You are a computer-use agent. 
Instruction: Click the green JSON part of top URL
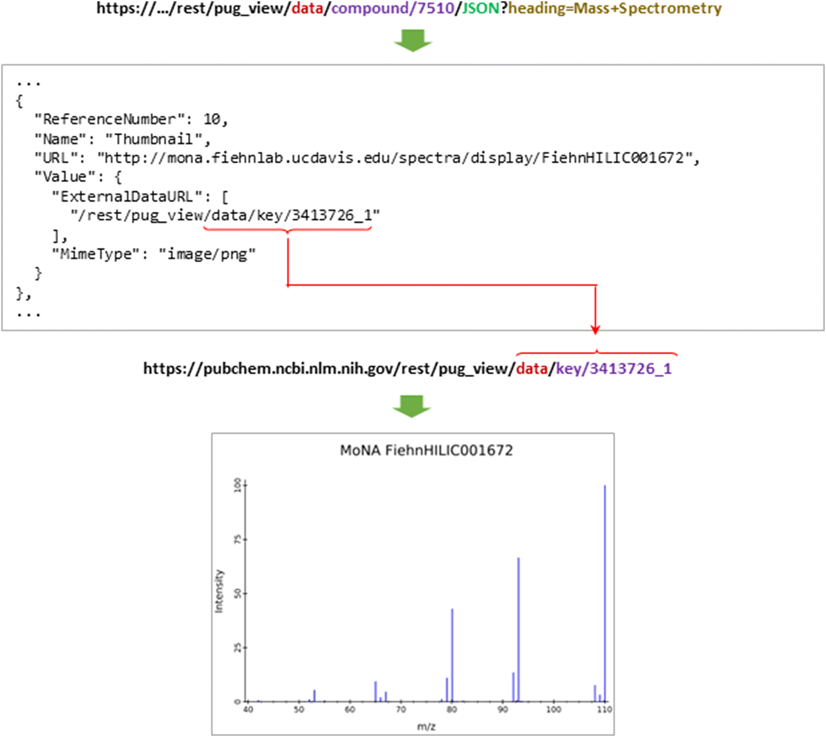coord(481,8)
